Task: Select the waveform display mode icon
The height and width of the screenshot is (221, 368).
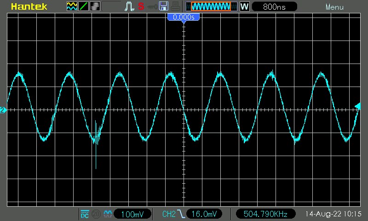Action: coord(72,6)
